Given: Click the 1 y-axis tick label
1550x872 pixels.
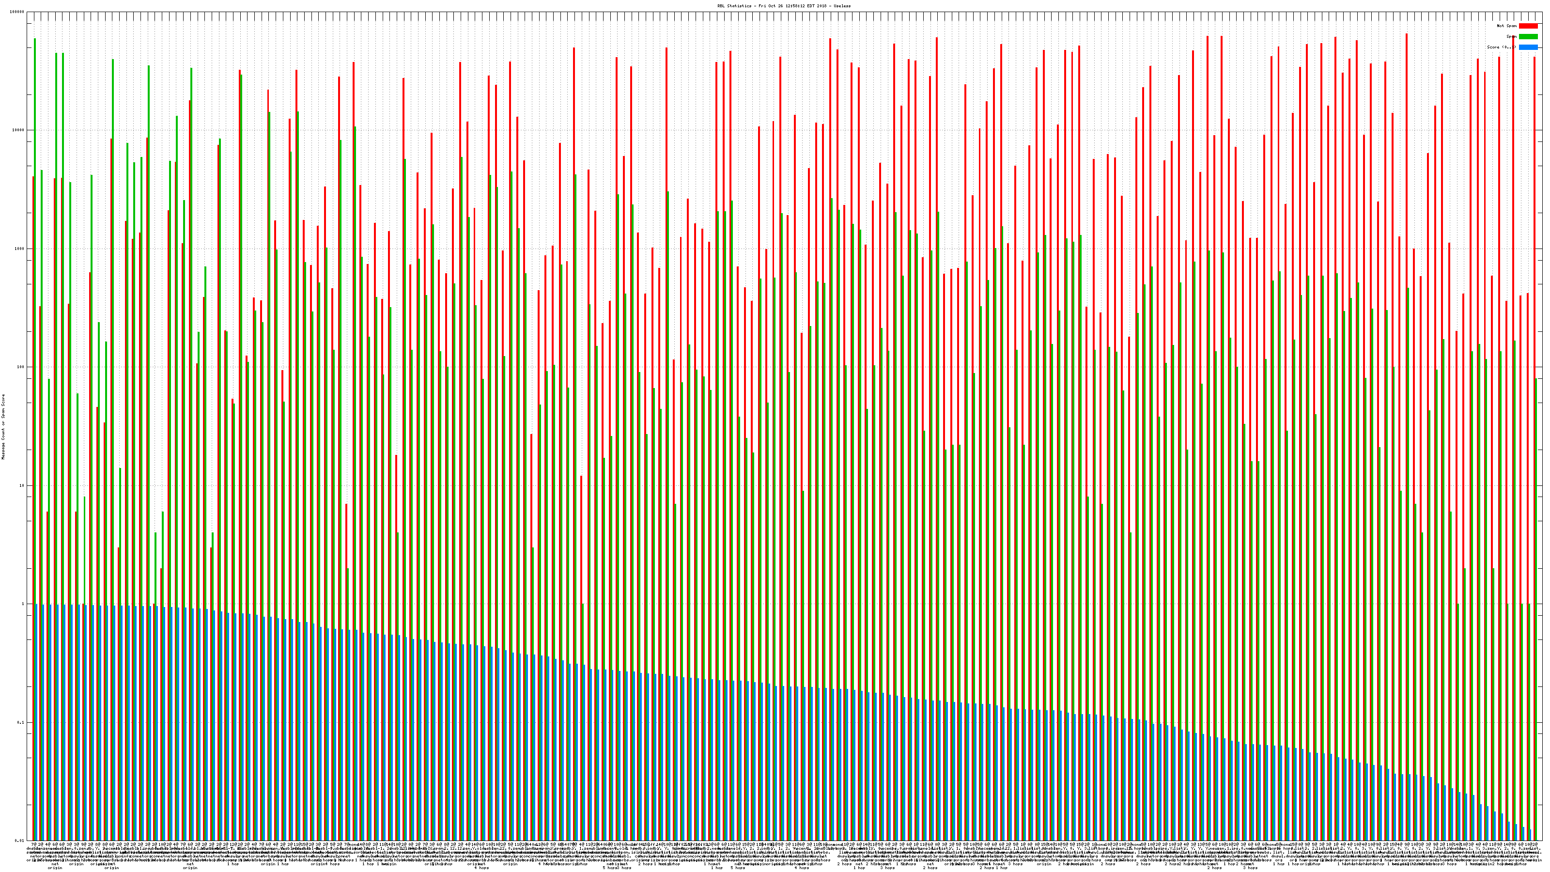Looking at the screenshot, I should 23,604.
